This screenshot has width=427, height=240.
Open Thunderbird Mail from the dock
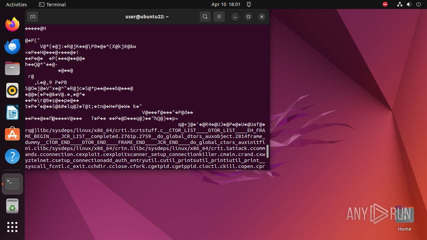click(x=12, y=47)
